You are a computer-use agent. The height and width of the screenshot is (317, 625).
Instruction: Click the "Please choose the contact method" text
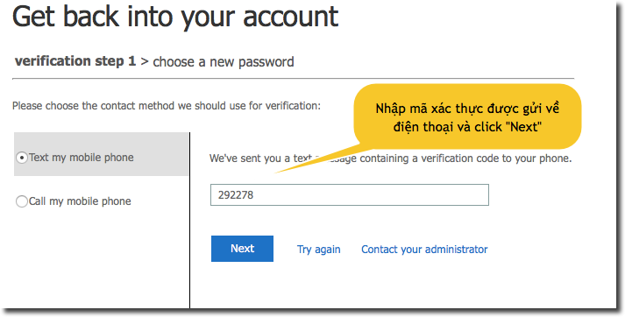(167, 106)
